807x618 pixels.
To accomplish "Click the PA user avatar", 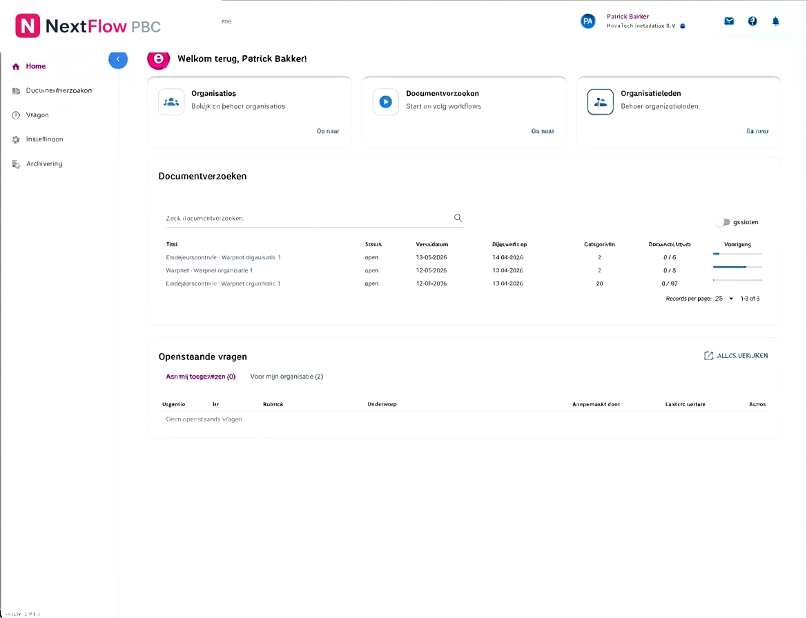I will [x=587, y=21].
